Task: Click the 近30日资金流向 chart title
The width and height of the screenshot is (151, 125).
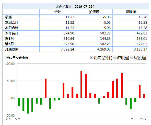Action: pos(17,58)
